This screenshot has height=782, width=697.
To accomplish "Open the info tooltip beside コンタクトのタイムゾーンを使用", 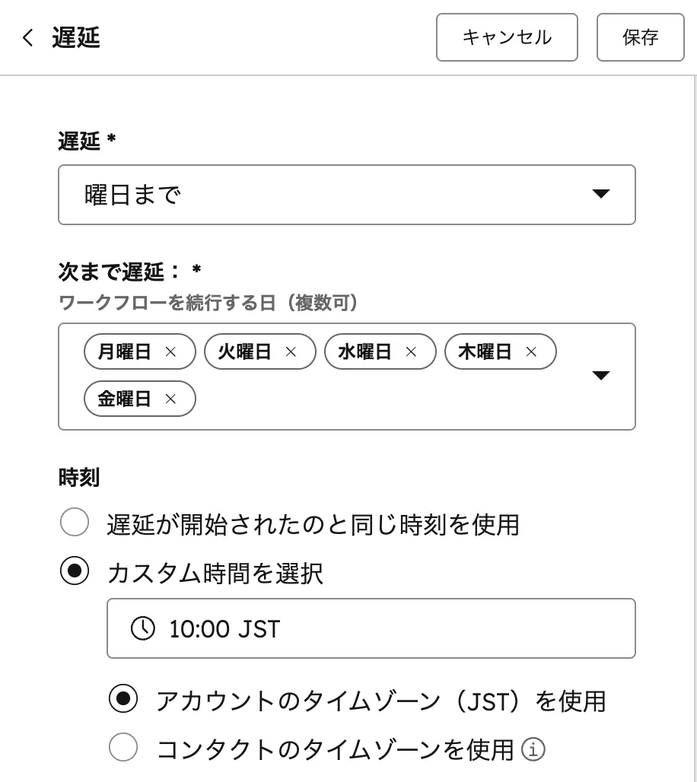I will click(533, 749).
